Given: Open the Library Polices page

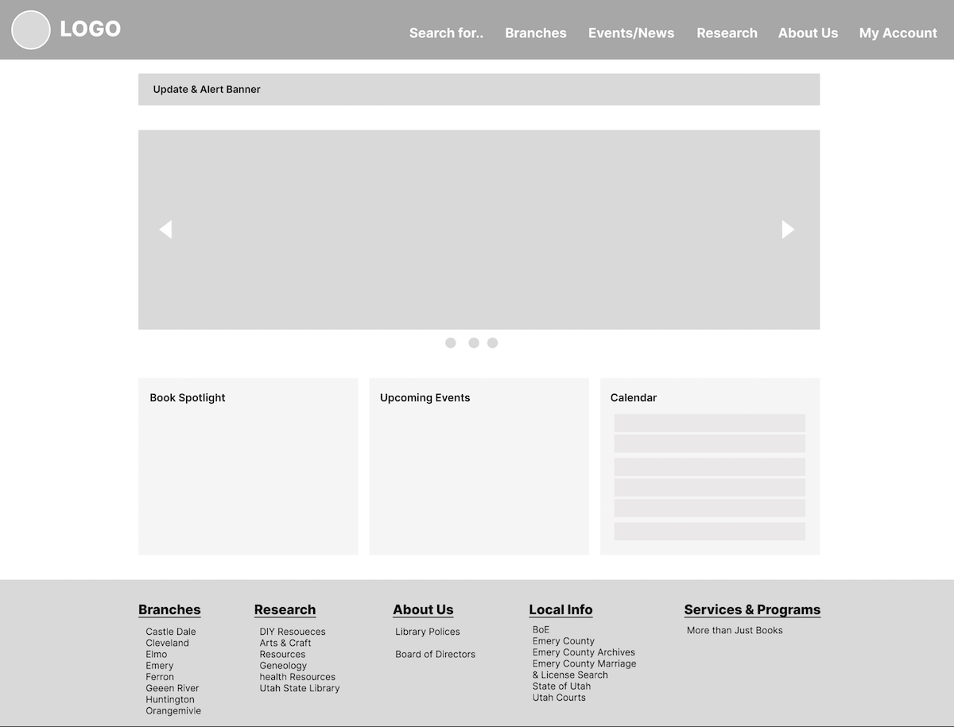Looking at the screenshot, I should [428, 631].
